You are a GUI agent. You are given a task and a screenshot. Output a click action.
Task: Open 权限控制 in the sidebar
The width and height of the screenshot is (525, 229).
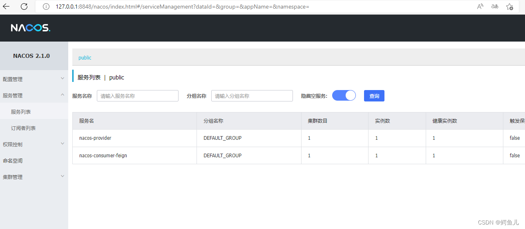(13, 144)
